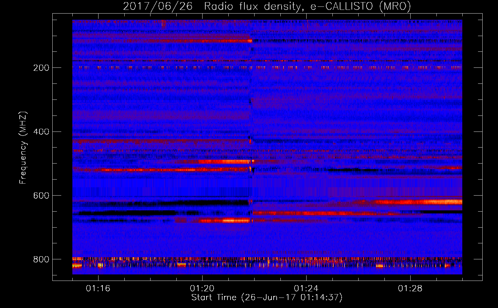This screenshot has height=308, width=498.
Task: Click the 200 frequency tick label
Action: pos(41,68)
